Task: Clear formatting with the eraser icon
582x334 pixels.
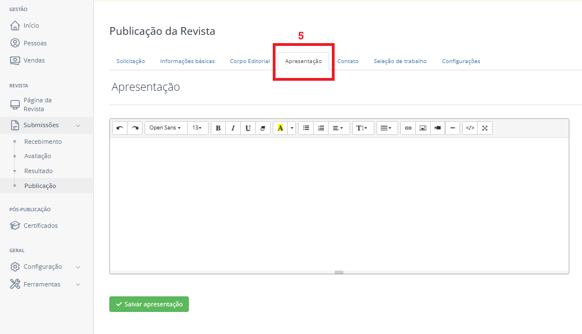Action: [263, 128]
